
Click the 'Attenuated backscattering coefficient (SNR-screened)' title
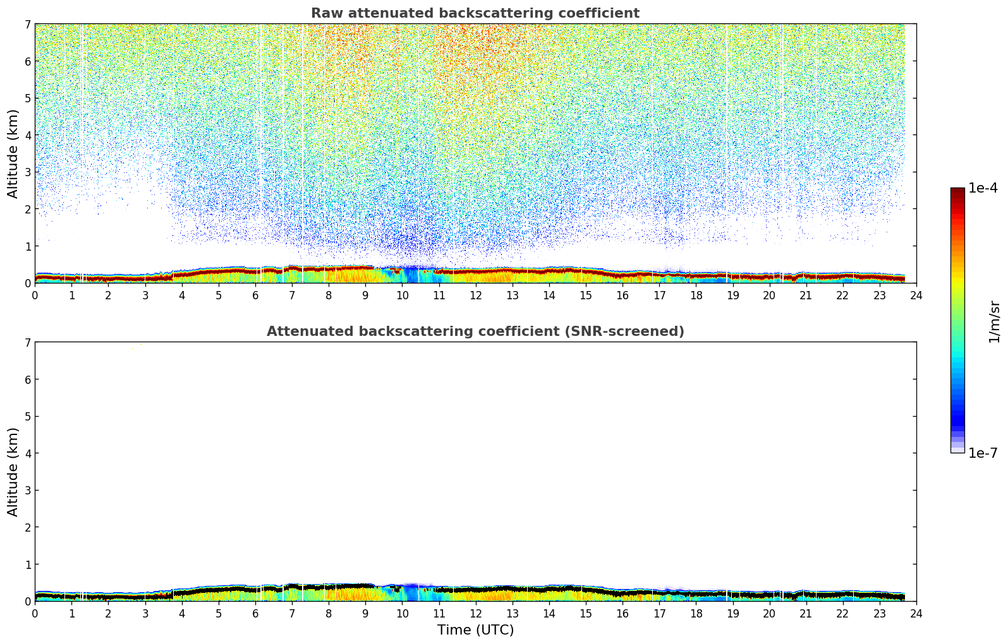475,331
